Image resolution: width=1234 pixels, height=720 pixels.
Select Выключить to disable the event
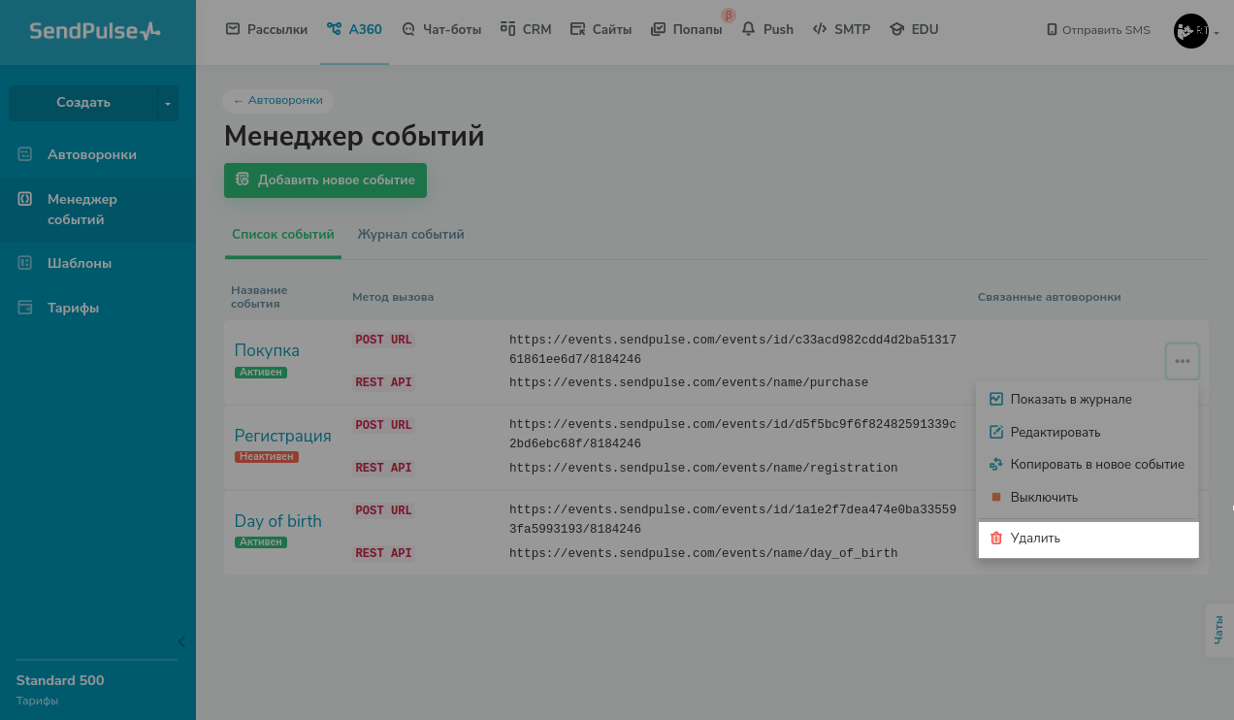click(1044, 498)
